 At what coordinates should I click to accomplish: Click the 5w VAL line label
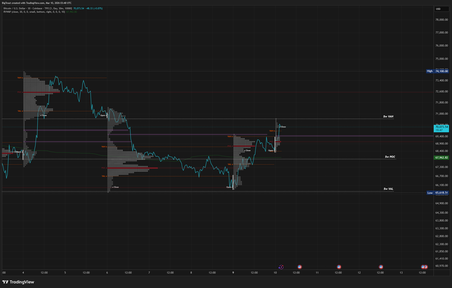pos(388,189)
